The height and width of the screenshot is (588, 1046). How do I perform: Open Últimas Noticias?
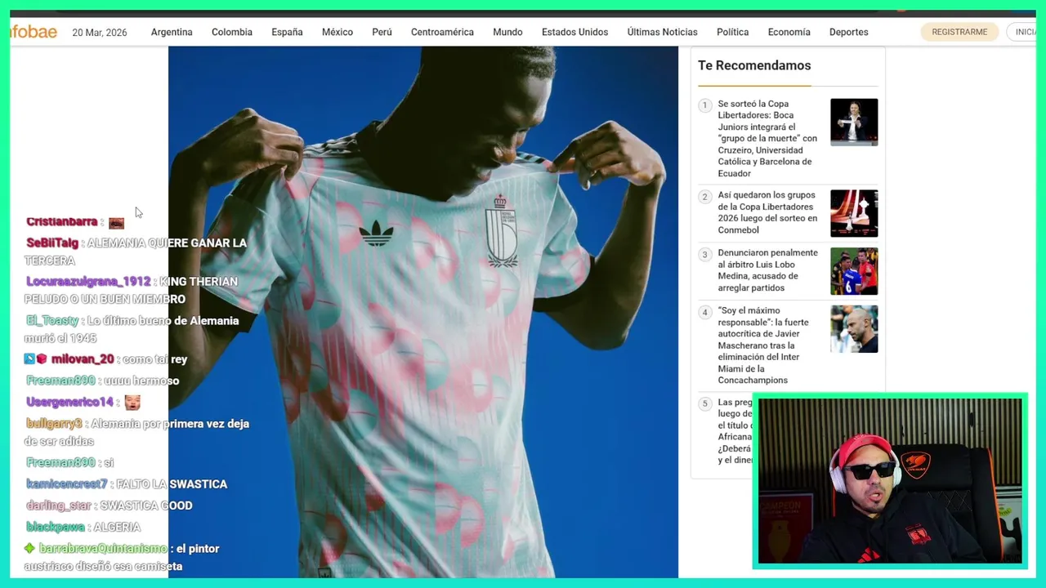pos(662,32)
